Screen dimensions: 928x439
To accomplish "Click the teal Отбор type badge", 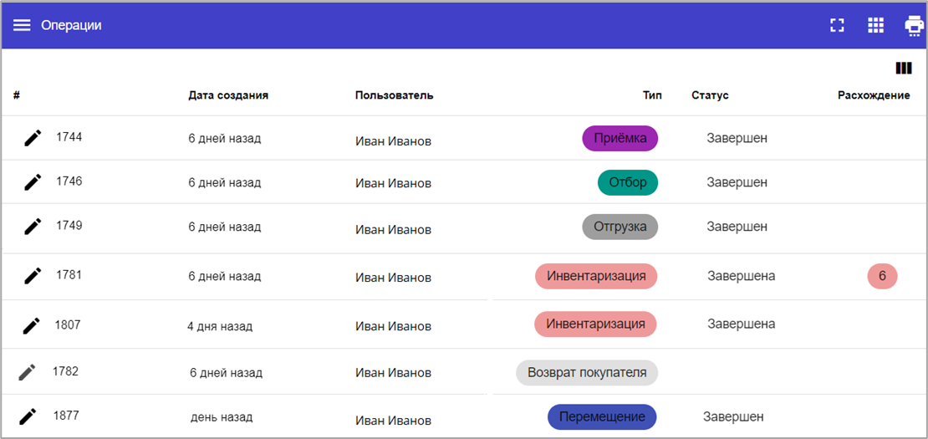I will [628, 182].
